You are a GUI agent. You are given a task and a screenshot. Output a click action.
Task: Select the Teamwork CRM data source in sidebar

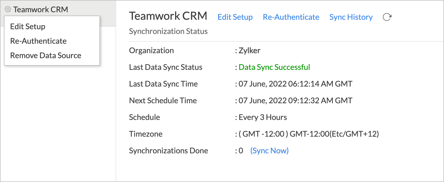click(x=40, y=9)
